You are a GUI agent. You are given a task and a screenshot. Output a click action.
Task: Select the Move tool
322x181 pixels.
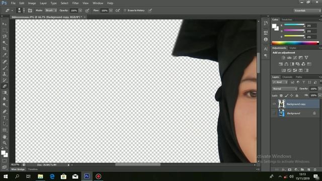point(5,24)
